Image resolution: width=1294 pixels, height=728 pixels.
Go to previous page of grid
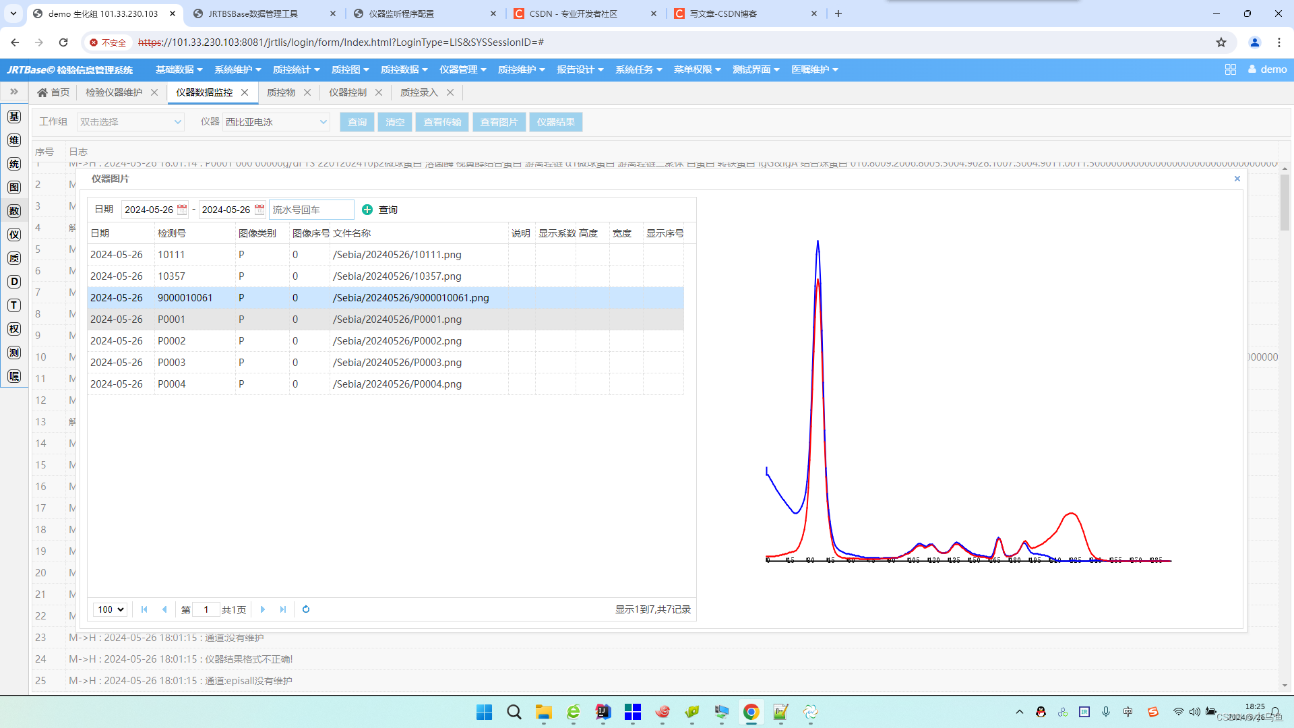[164, 609]
